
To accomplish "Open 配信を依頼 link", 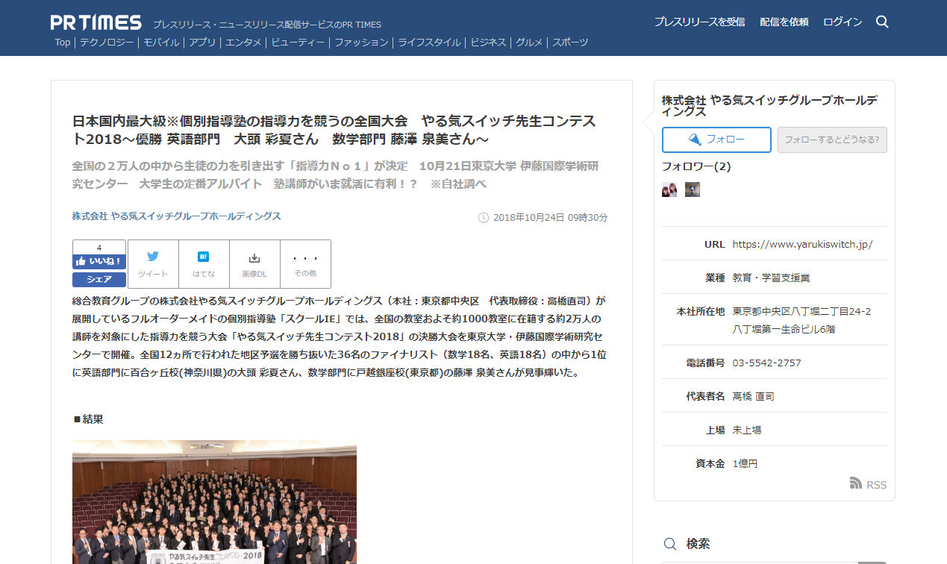I will pyautogui.click(x=784, y=22).
